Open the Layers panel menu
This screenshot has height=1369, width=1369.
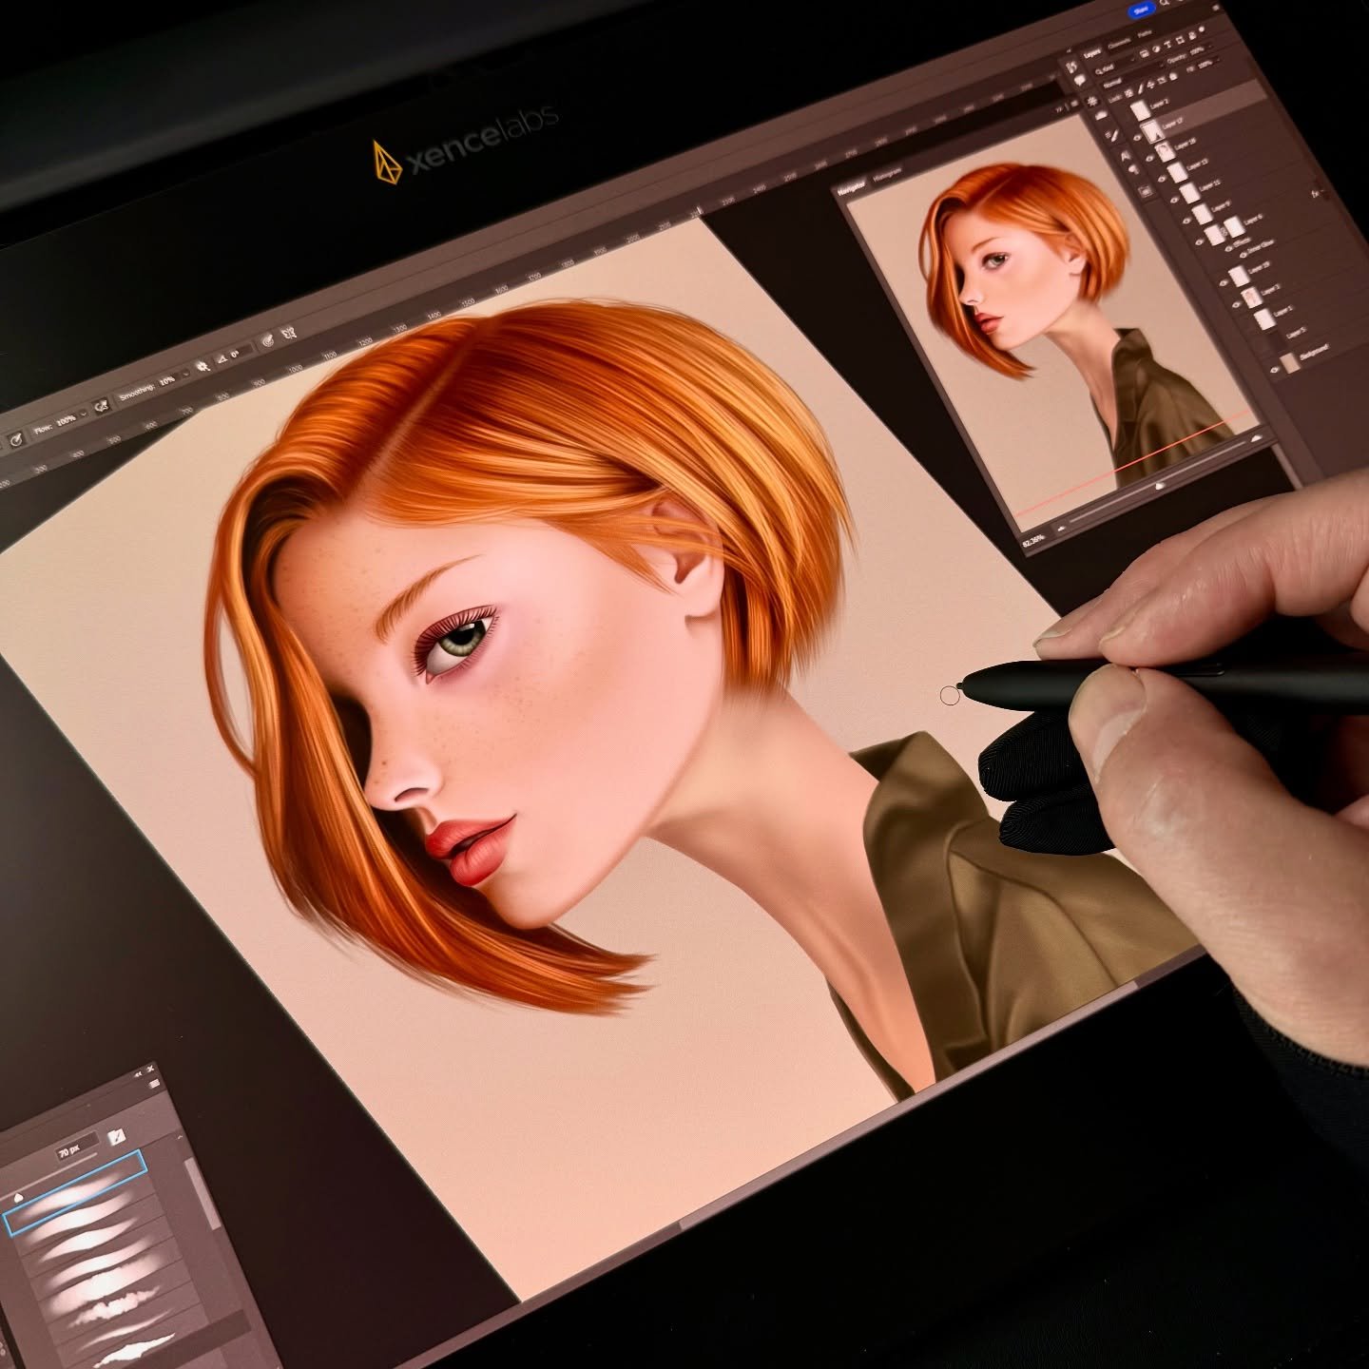[x=1216, y=7]
